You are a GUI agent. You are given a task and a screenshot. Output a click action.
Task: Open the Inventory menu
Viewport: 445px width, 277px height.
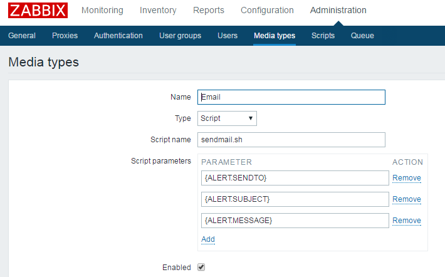pyautogui.click(x=158, y=10)
